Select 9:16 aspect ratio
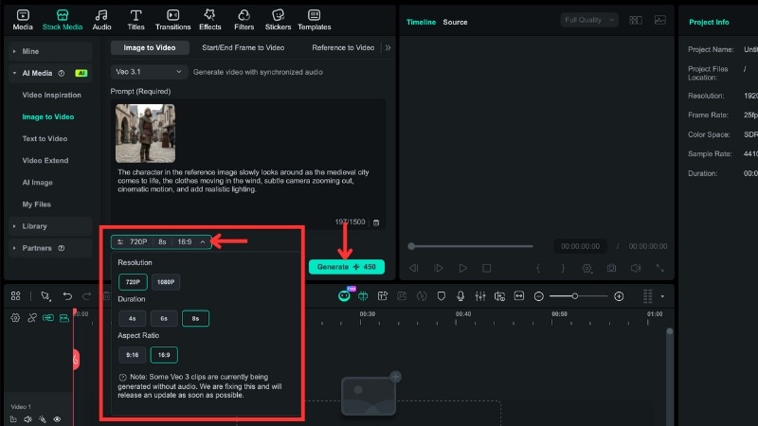Viewport: 758px width, 426px height. point(132,355)
